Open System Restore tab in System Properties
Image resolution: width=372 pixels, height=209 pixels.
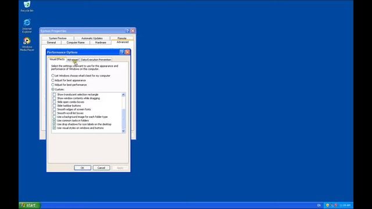click(58, 38)
